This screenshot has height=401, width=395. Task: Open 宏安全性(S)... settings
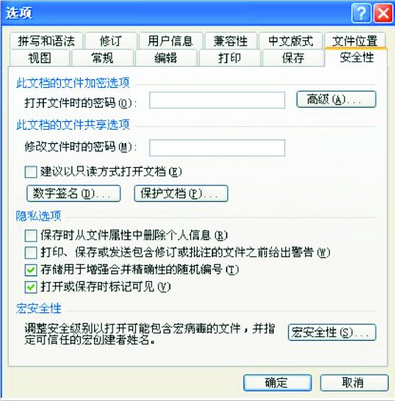coord(332,332)
